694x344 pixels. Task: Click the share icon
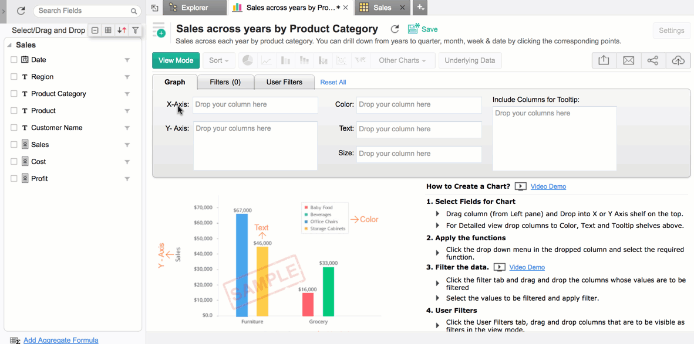pyautogui.click(x=653, y=60)
